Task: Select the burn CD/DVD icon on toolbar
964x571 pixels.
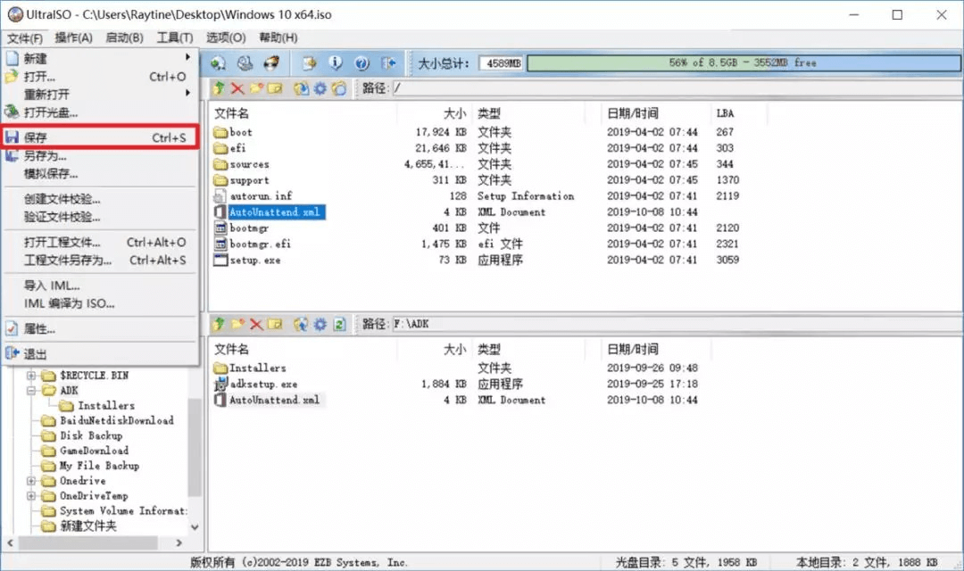Action: 272,62
